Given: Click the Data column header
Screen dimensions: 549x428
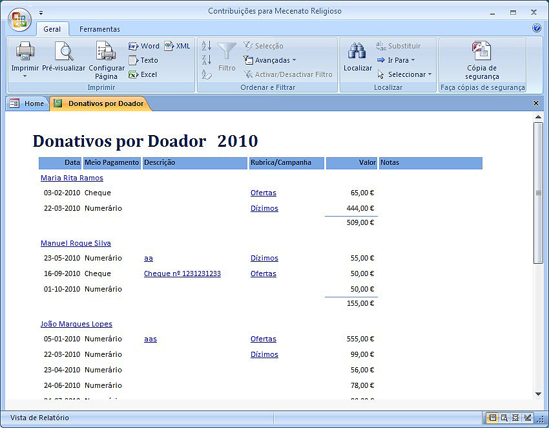Looking at the screenshot, I should (60, 163).
